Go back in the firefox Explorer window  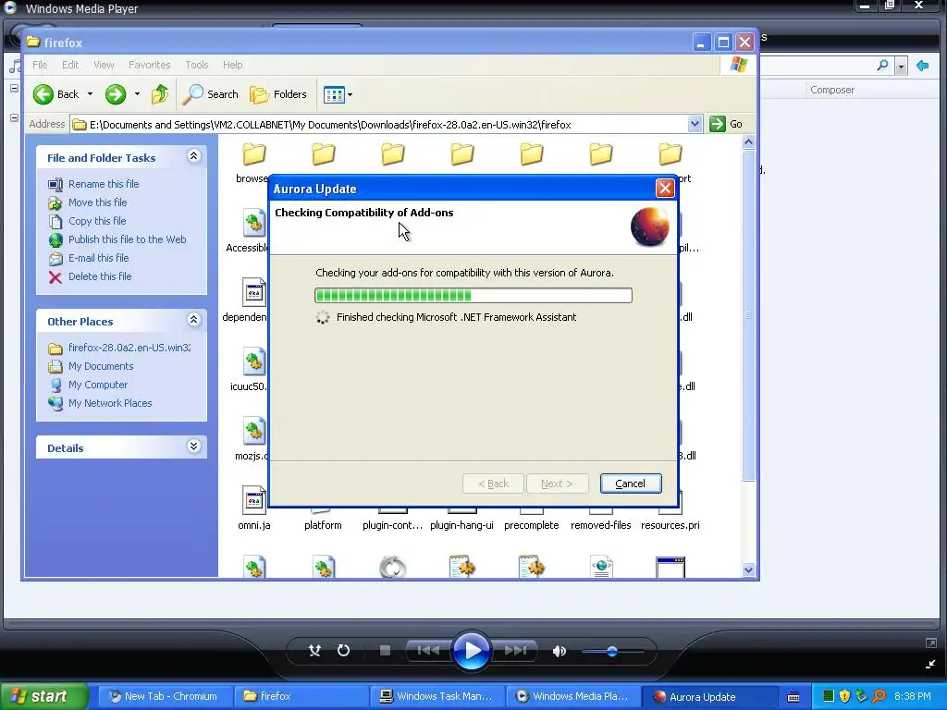pyautogui.click(x=55, y=94)
